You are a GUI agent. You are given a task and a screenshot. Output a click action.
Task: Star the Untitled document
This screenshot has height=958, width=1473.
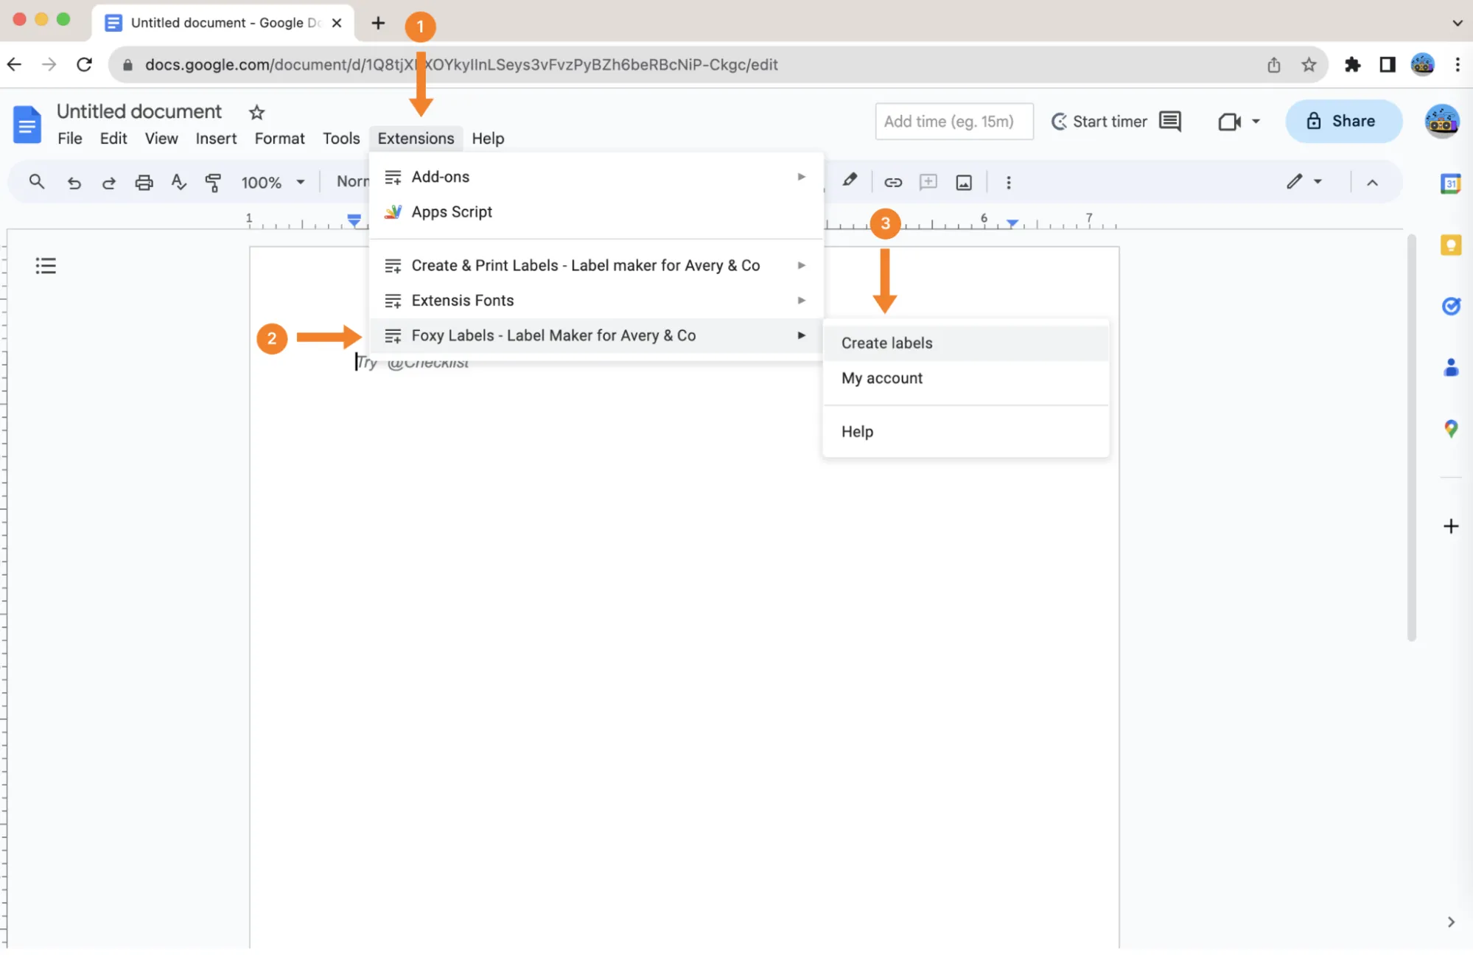(x=256, y=112)
